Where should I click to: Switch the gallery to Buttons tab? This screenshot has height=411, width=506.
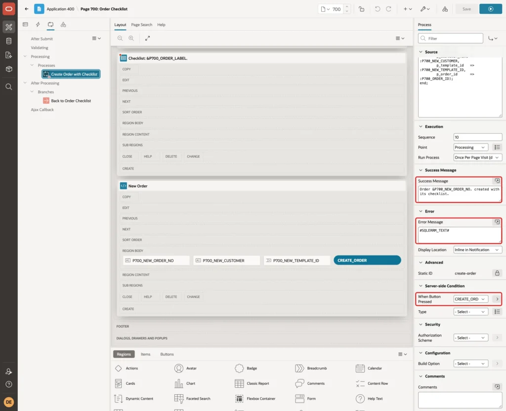click(167, 354)
